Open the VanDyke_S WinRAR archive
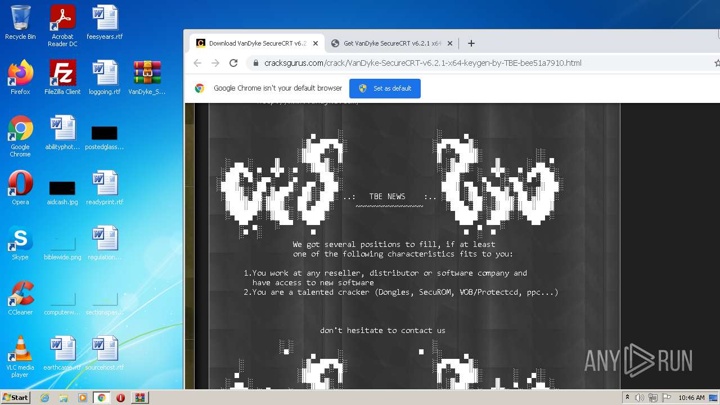The width and height of the screenshot is (720, 405). click(147, 78)
